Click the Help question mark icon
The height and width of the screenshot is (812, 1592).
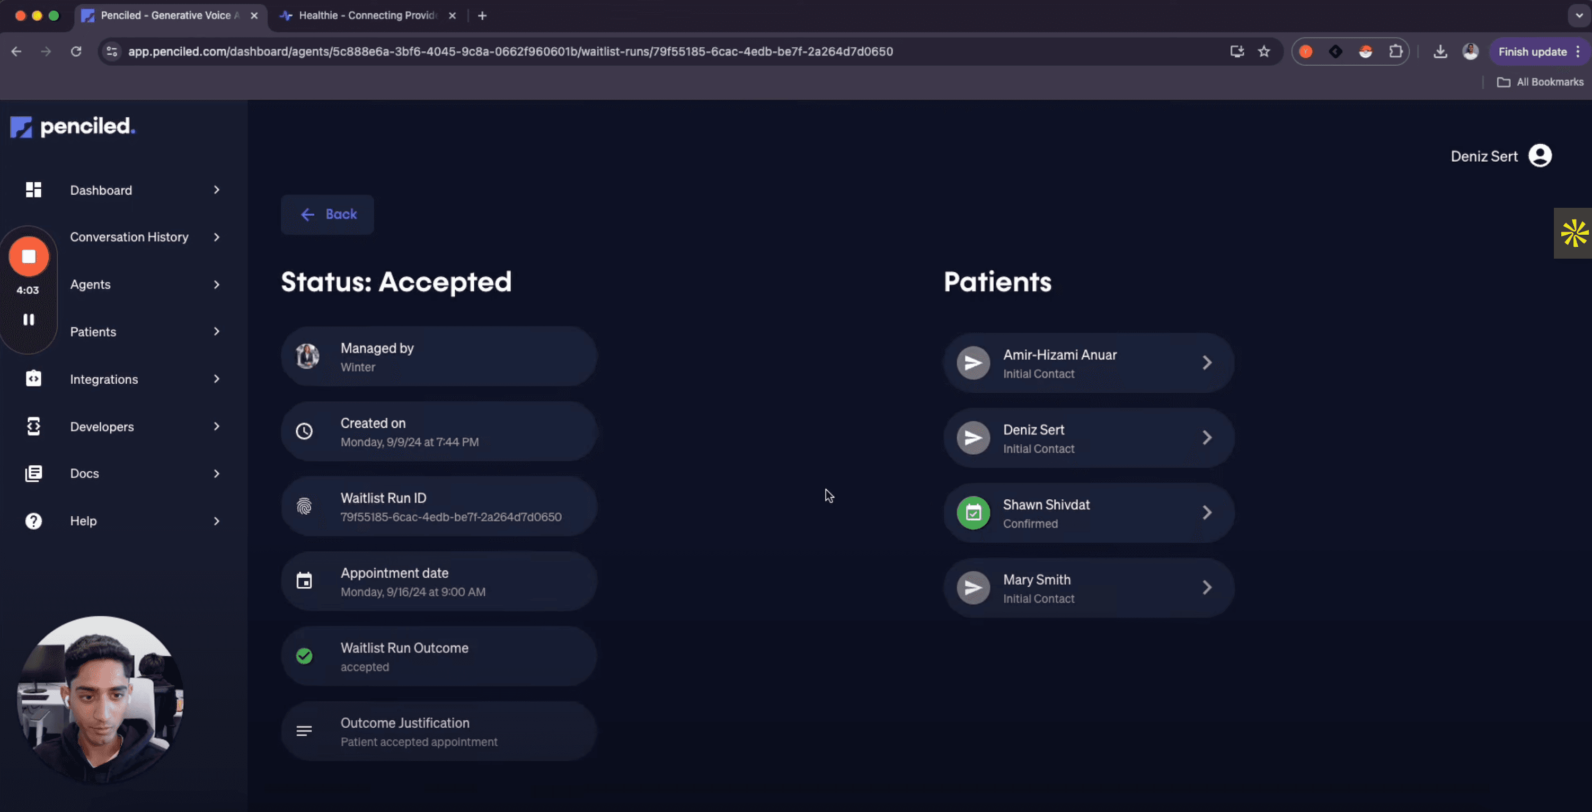coord(33,521)
